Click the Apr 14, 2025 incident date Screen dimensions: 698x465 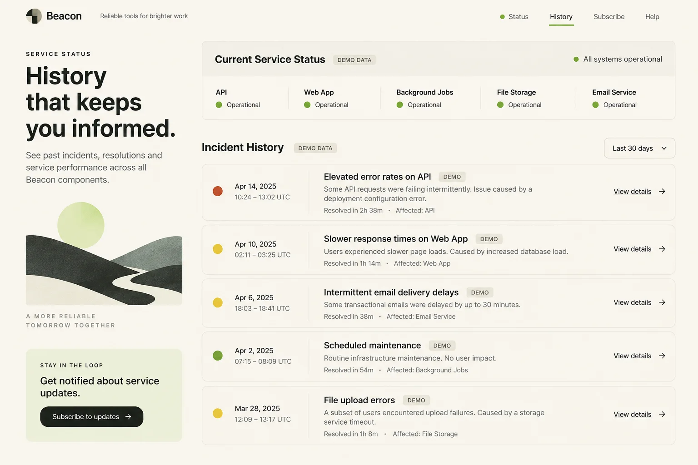tap(255, 186)
